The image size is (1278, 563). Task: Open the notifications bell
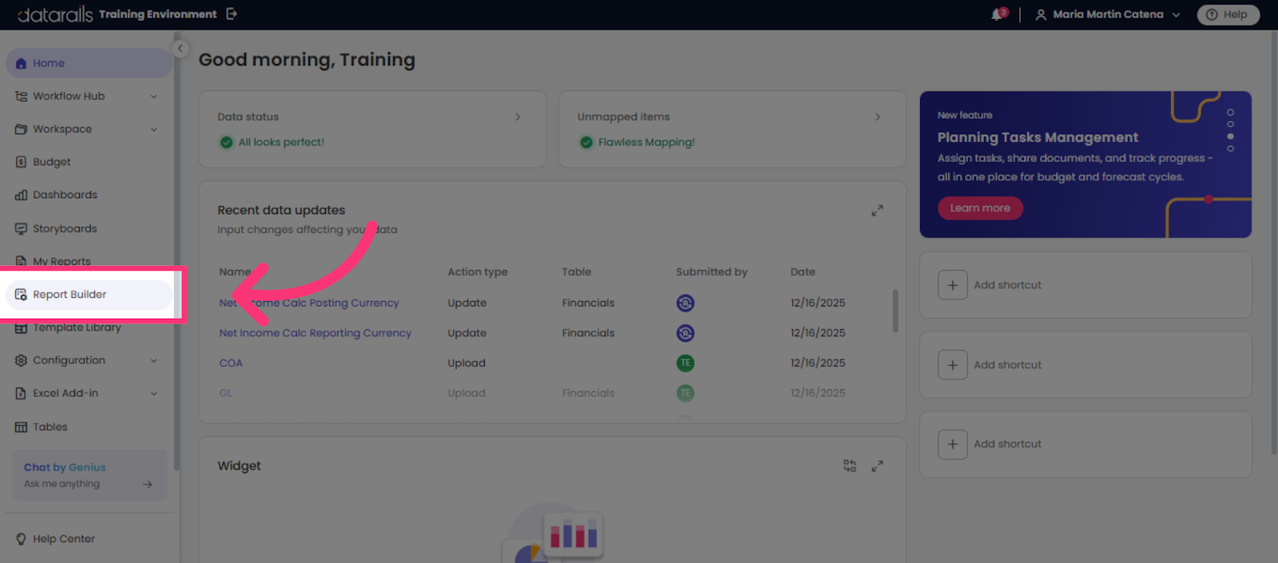(x=998, y=14)
